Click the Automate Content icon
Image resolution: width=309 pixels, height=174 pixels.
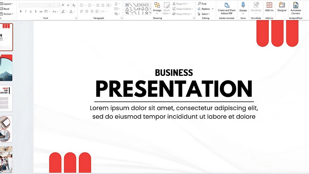295,5
